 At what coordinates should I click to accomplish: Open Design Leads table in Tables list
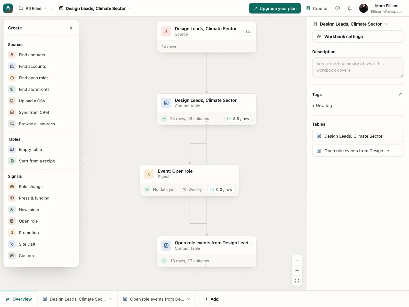coord(358,136)
